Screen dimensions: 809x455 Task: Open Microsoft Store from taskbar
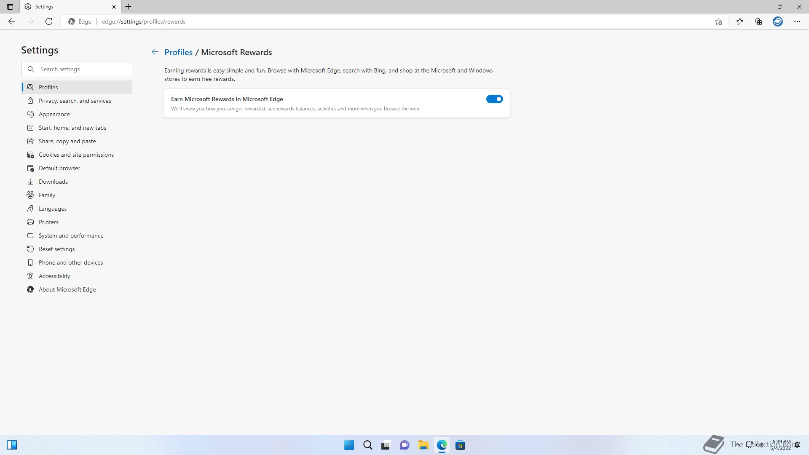tap(460, 445)
